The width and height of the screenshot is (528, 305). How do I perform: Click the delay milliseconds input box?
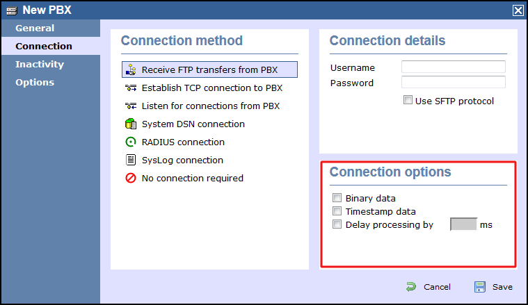463,224
